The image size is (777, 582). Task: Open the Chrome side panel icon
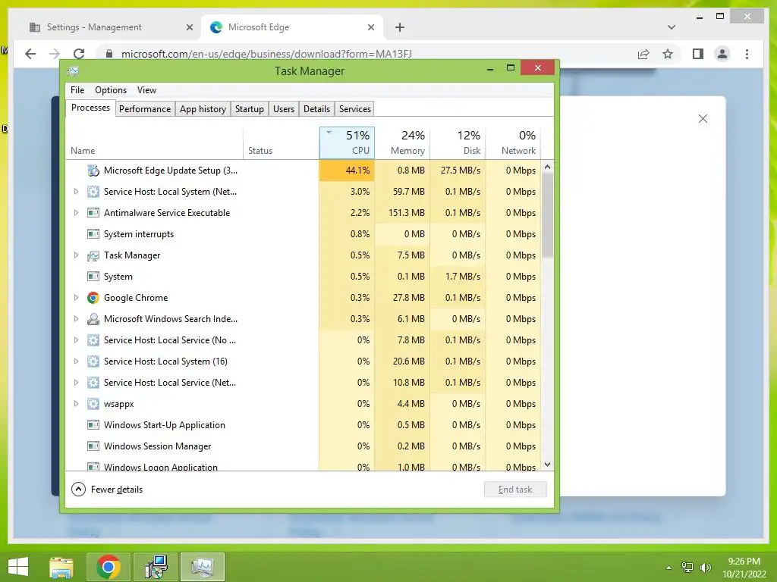698,54
